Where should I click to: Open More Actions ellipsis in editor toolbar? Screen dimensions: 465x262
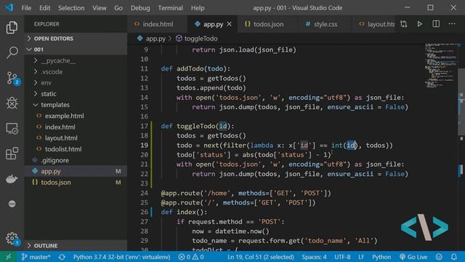coord(452,24)
